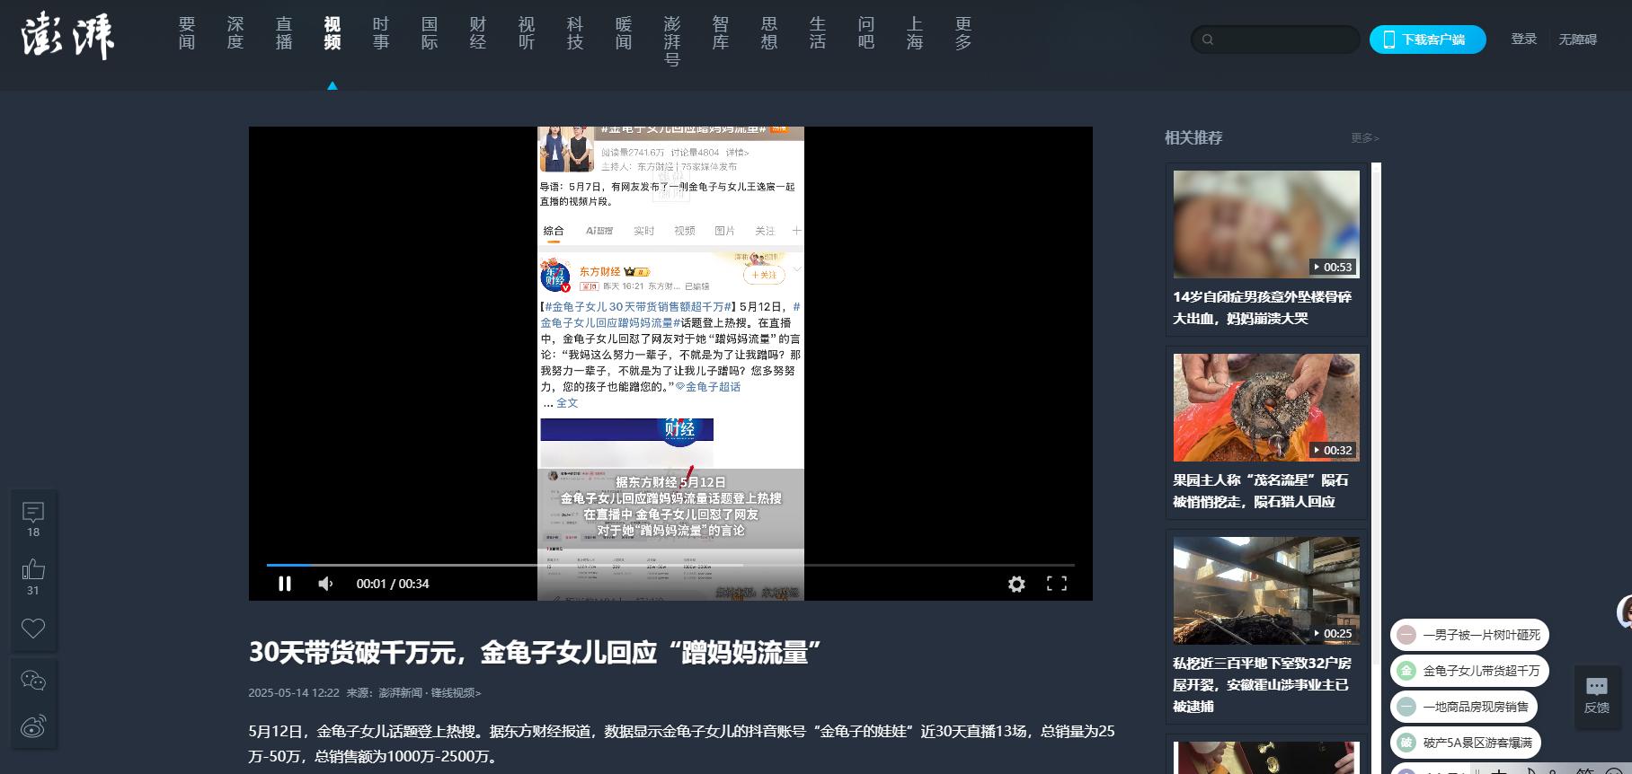Click the 反馈 feedback button
The height and width of the screenshot is (774, 1632).
[1596, 696]
